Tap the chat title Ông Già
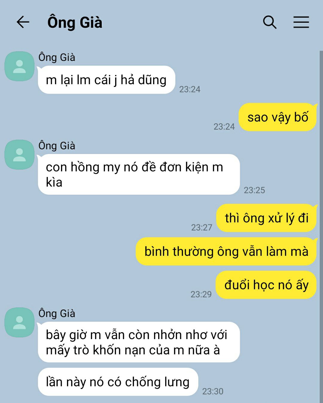The width and height of the screenshot is (323, 403). point(75,23)
